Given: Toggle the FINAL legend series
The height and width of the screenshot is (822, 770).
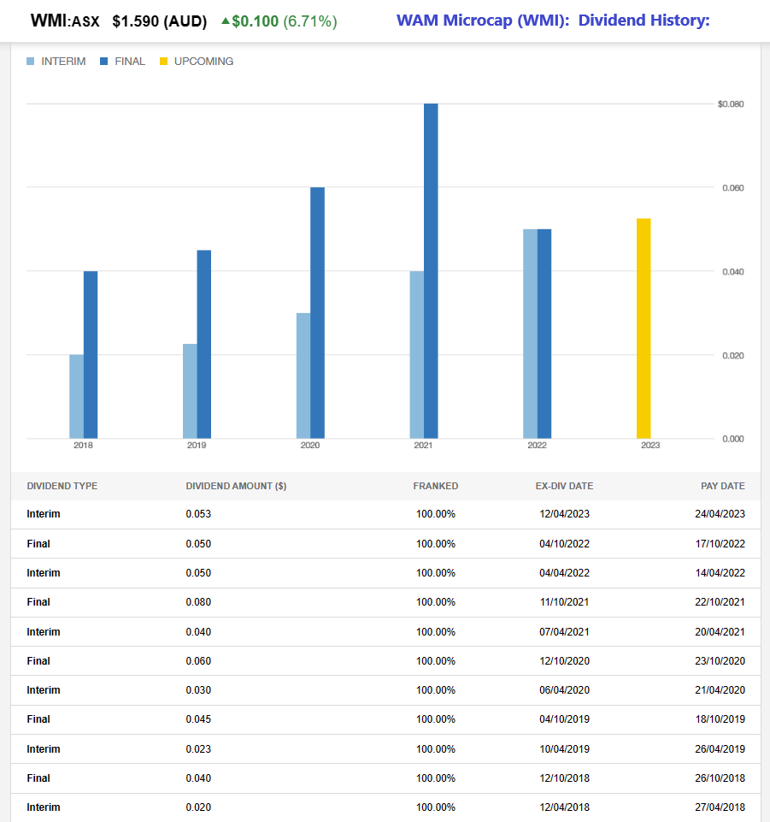Looking at the screenshot, I should [122, 62].
